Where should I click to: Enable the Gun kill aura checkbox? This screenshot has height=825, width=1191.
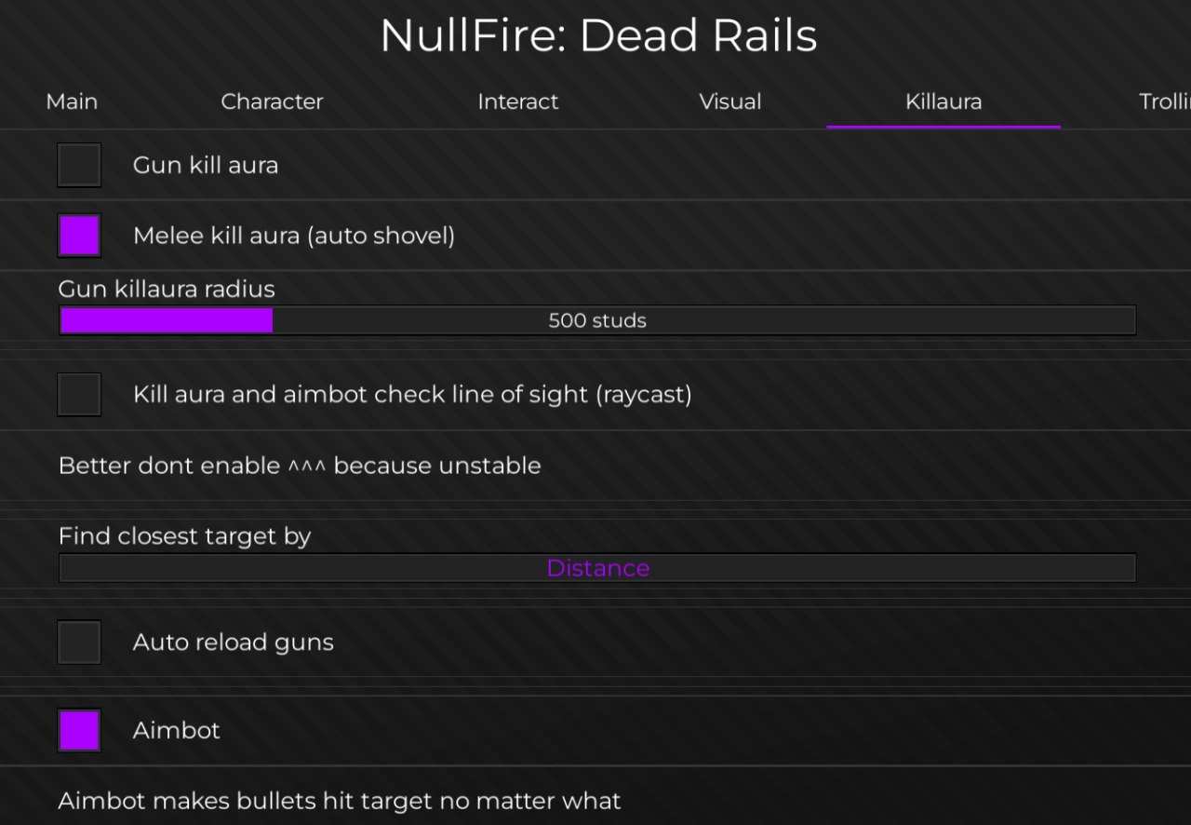click(79, 165)
